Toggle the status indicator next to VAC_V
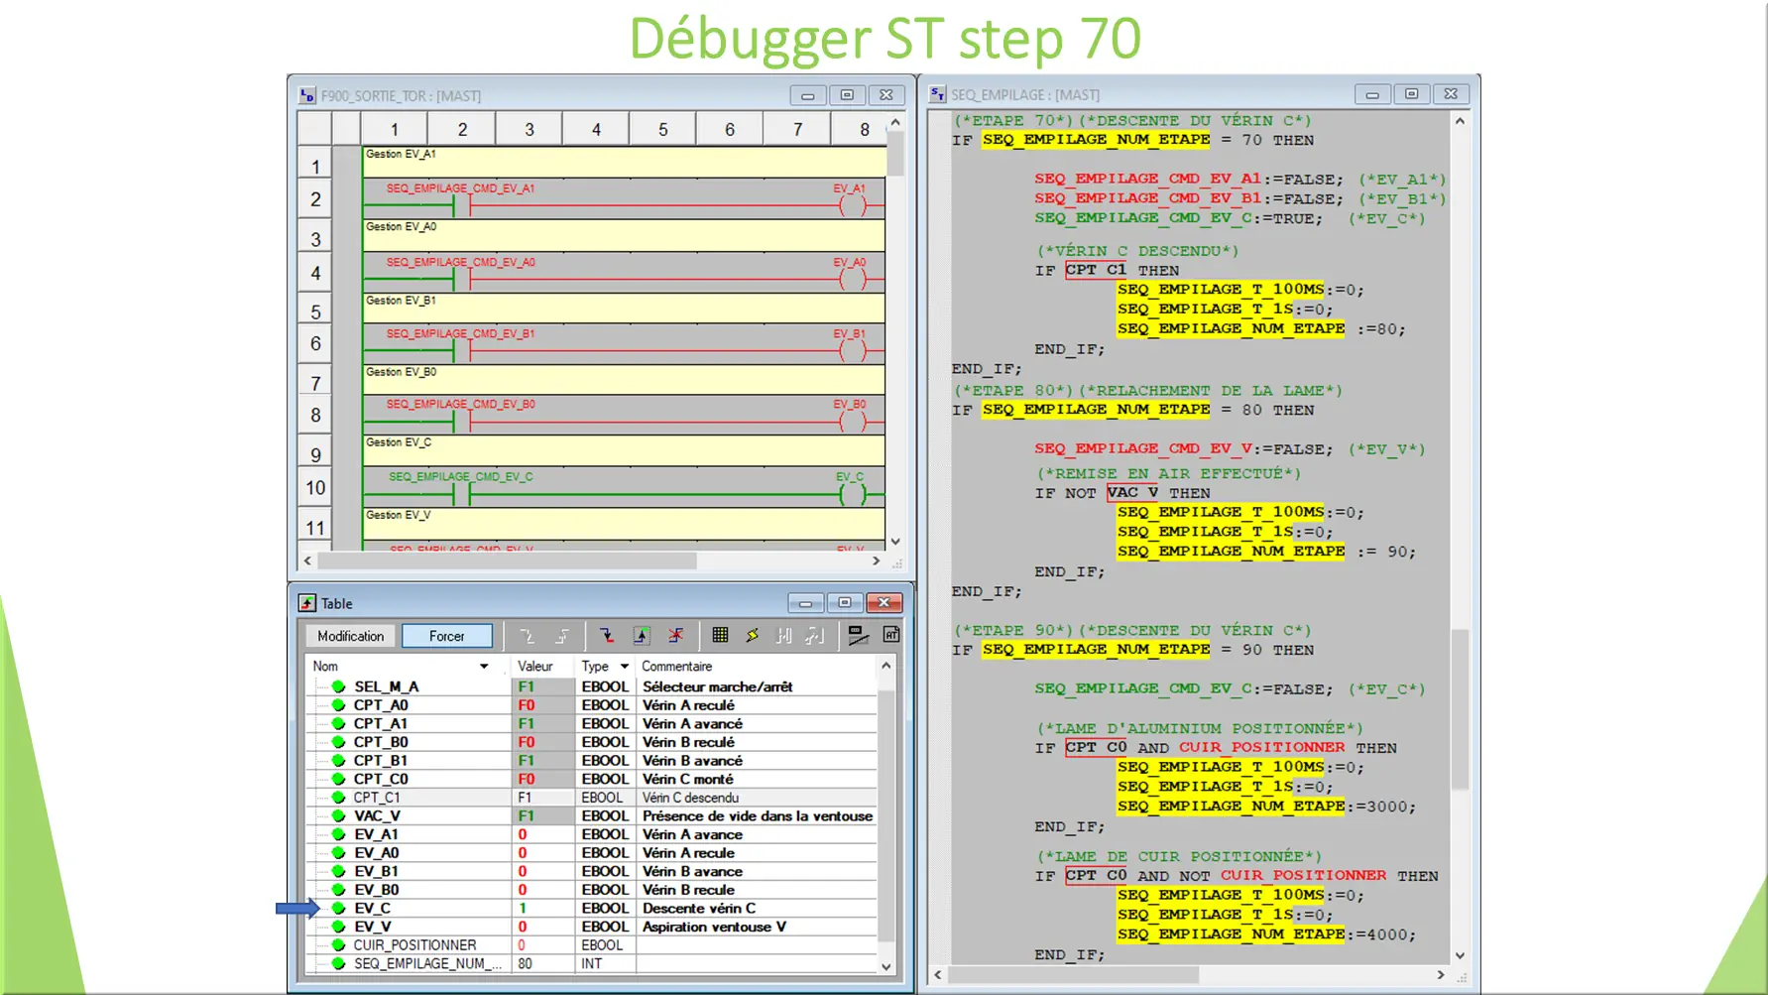Viewport: 1768px width, 995px height. click(x=338, y=815)
